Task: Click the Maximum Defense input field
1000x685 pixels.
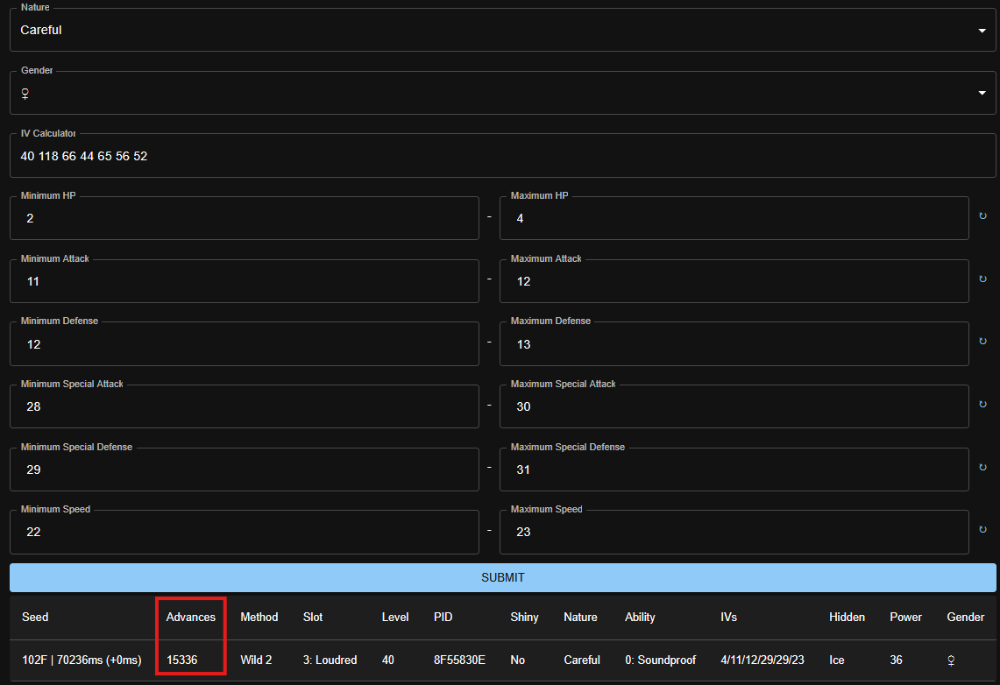Action: [734, 344]
